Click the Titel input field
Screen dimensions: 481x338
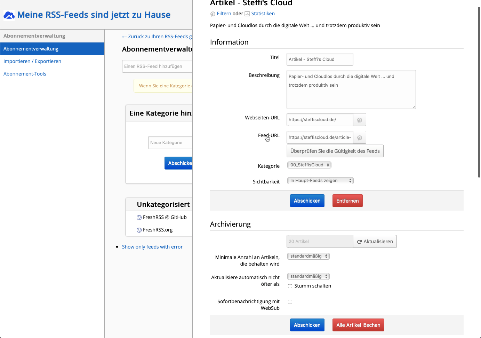tap(320, 60)
